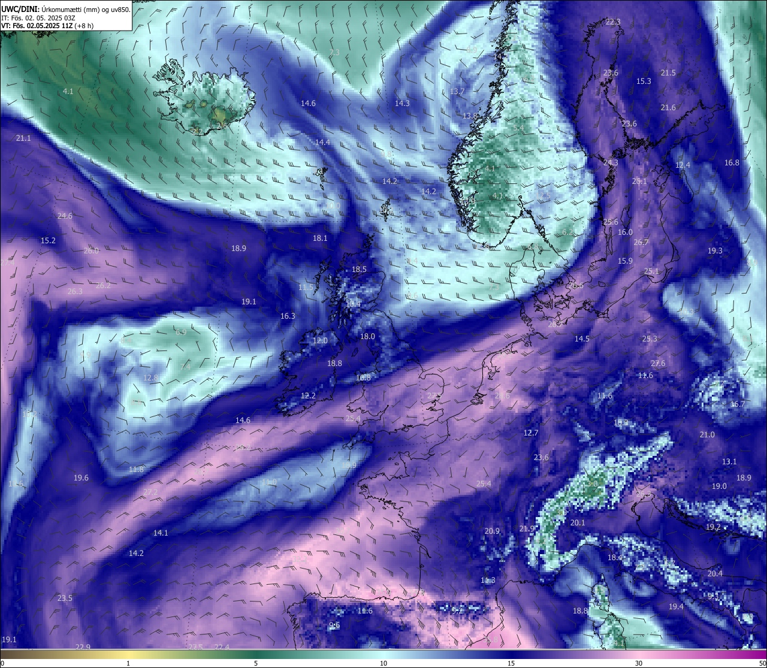Click the map value 26.7
Viewport: 767px width, 668px height.
pos(641,243)
